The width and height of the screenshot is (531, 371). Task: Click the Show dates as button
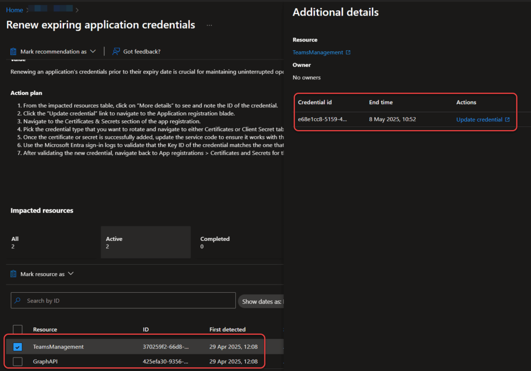coord(261,301)
